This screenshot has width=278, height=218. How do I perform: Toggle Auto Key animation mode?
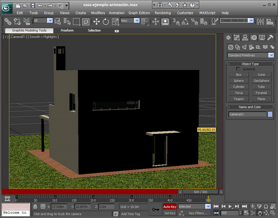[x=170, y=206]
